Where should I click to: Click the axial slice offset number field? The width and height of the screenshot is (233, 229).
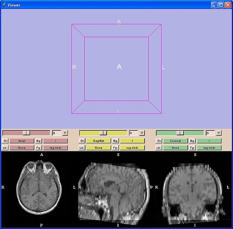(x=56, y=133)
